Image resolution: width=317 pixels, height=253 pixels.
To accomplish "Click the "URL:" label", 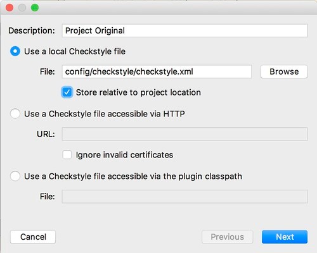I will [x=46, y=134].
